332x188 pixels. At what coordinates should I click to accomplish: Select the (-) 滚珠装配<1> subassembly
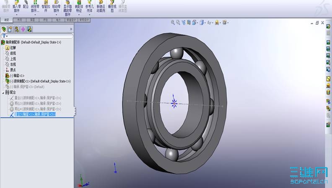38,81
